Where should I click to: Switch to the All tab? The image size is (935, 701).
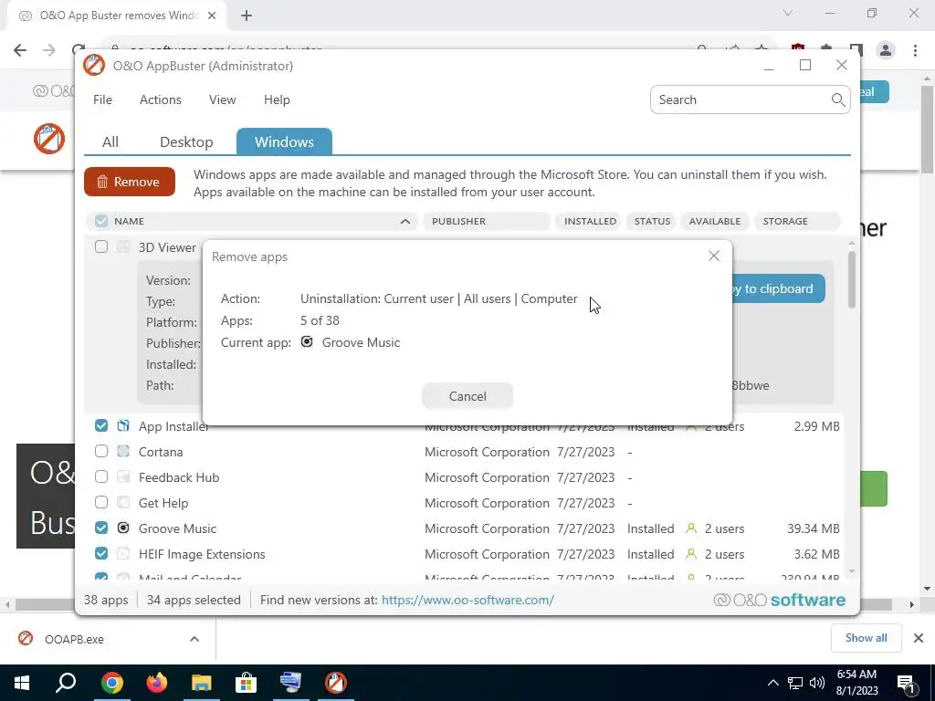point(110,141)
